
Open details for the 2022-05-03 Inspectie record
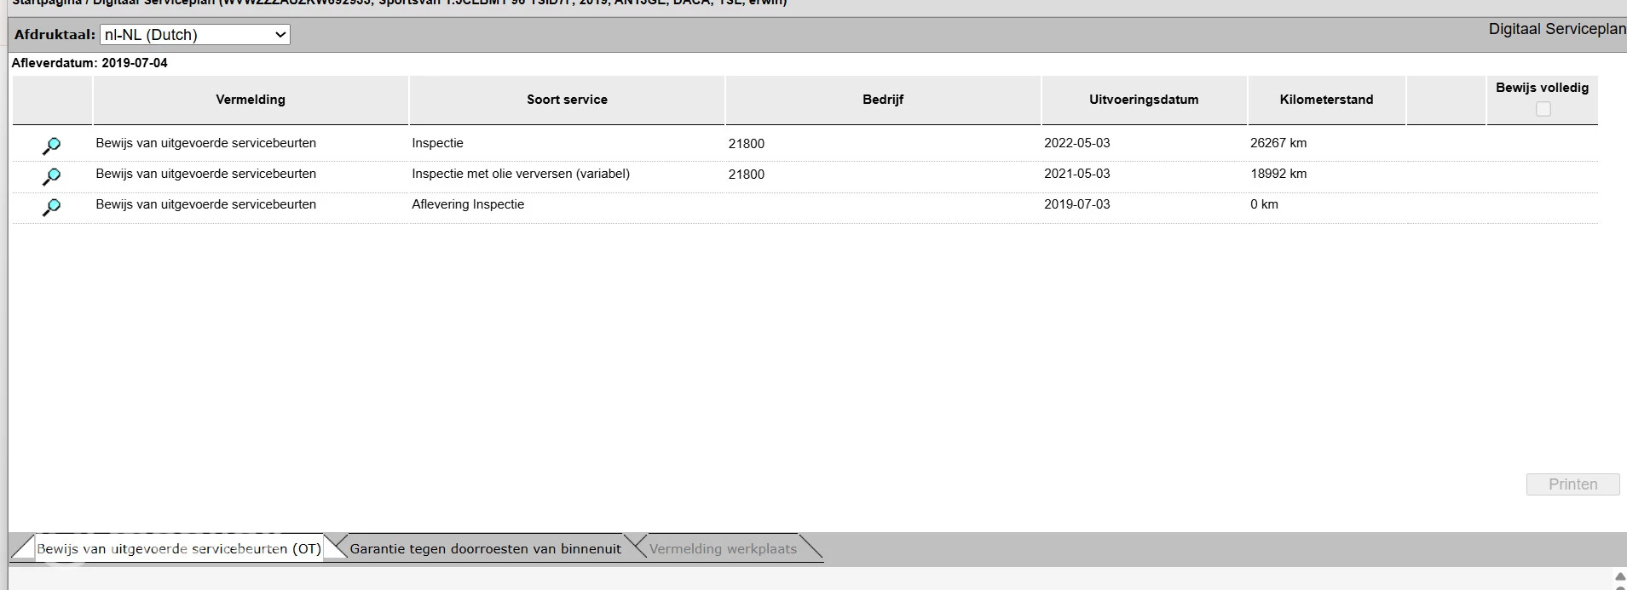51,146
